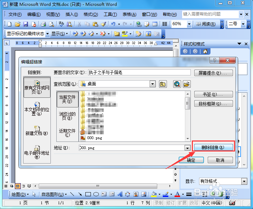Image resolution: width=253 pixels, height=209 pixels.
Task: Click the Text Box icon in drawing toolbar
Action: click(104, 194)
